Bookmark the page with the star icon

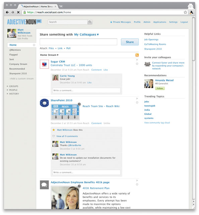pyautogui.click(x=185, y=12)
